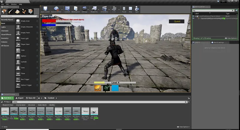The width and height of the screenshot is (240, 130).
Task: Toggle the Blueprint Class filter
Action: tap(8, 105)
